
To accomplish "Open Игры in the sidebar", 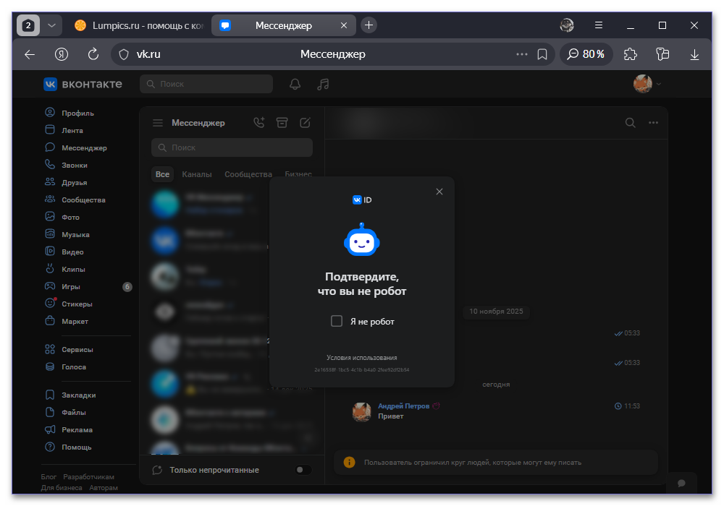I will 63,287.
